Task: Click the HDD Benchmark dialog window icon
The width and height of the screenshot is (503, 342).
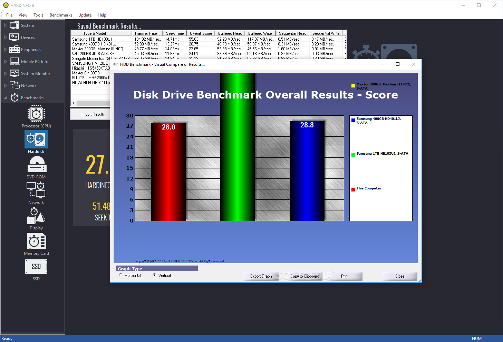Action: click(x=116, y=64)
